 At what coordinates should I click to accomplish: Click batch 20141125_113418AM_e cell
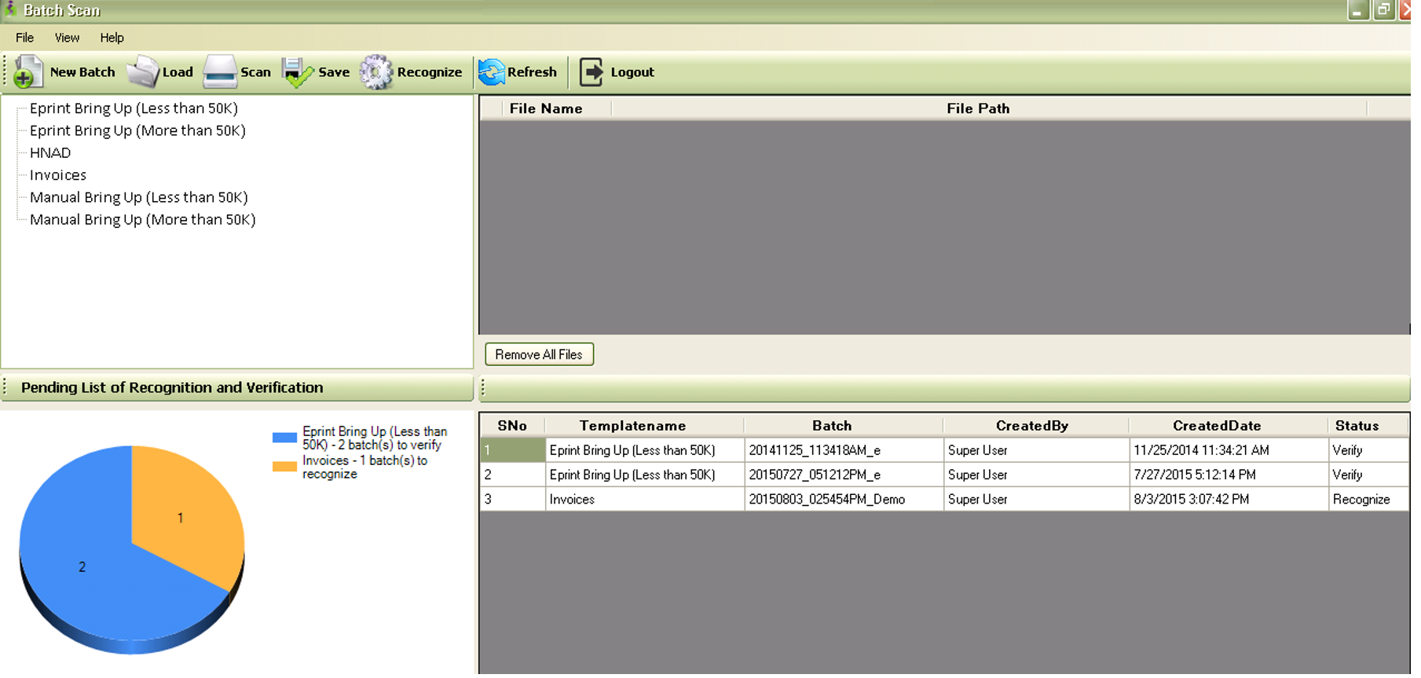(844, 450)
